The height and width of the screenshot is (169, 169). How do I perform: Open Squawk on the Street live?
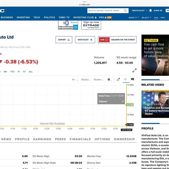click(117, 40)
